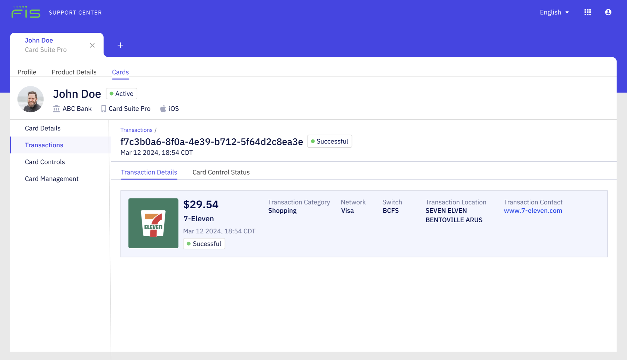Switch to the Profile tab
This screenshot has width=627, height=360.
27,72
